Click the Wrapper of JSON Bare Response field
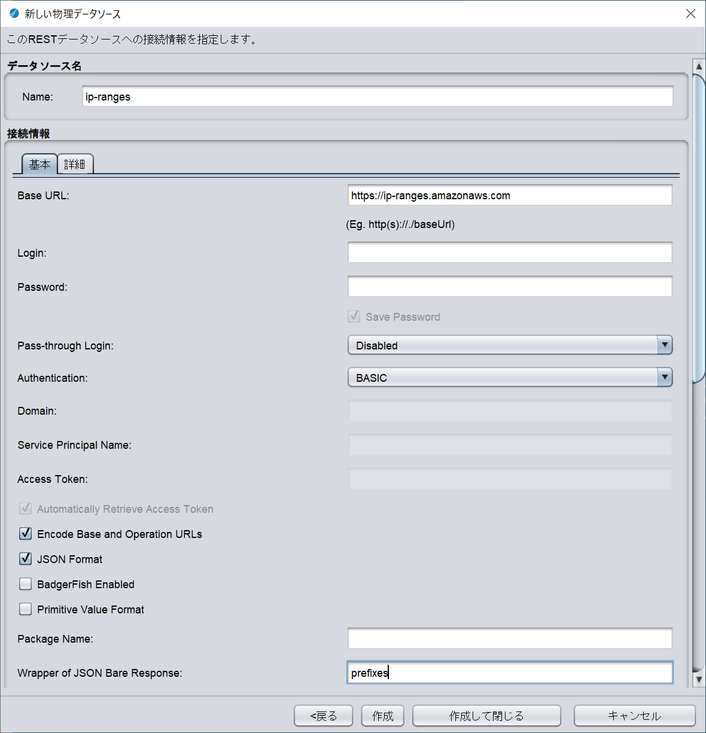The width and height of the screenshot is (706, 733). pos(510,673)
